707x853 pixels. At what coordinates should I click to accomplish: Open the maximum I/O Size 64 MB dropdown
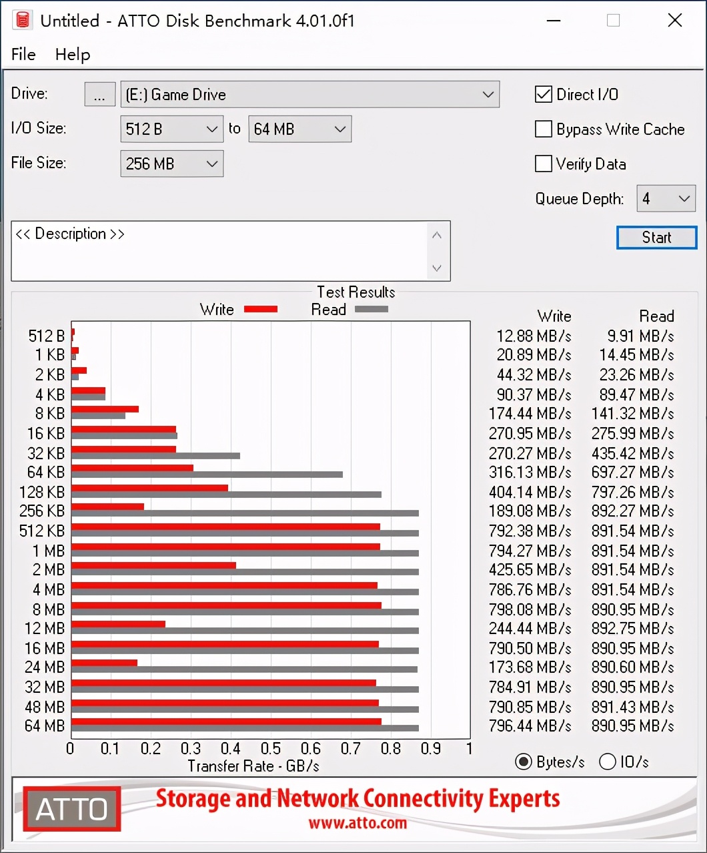300,129
